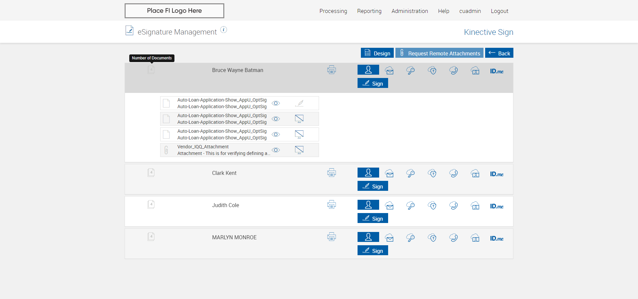638x299 pixels.
Task: Collapse Bruce Wayne Batman's document list icon
Action: [x=151, y=70]
